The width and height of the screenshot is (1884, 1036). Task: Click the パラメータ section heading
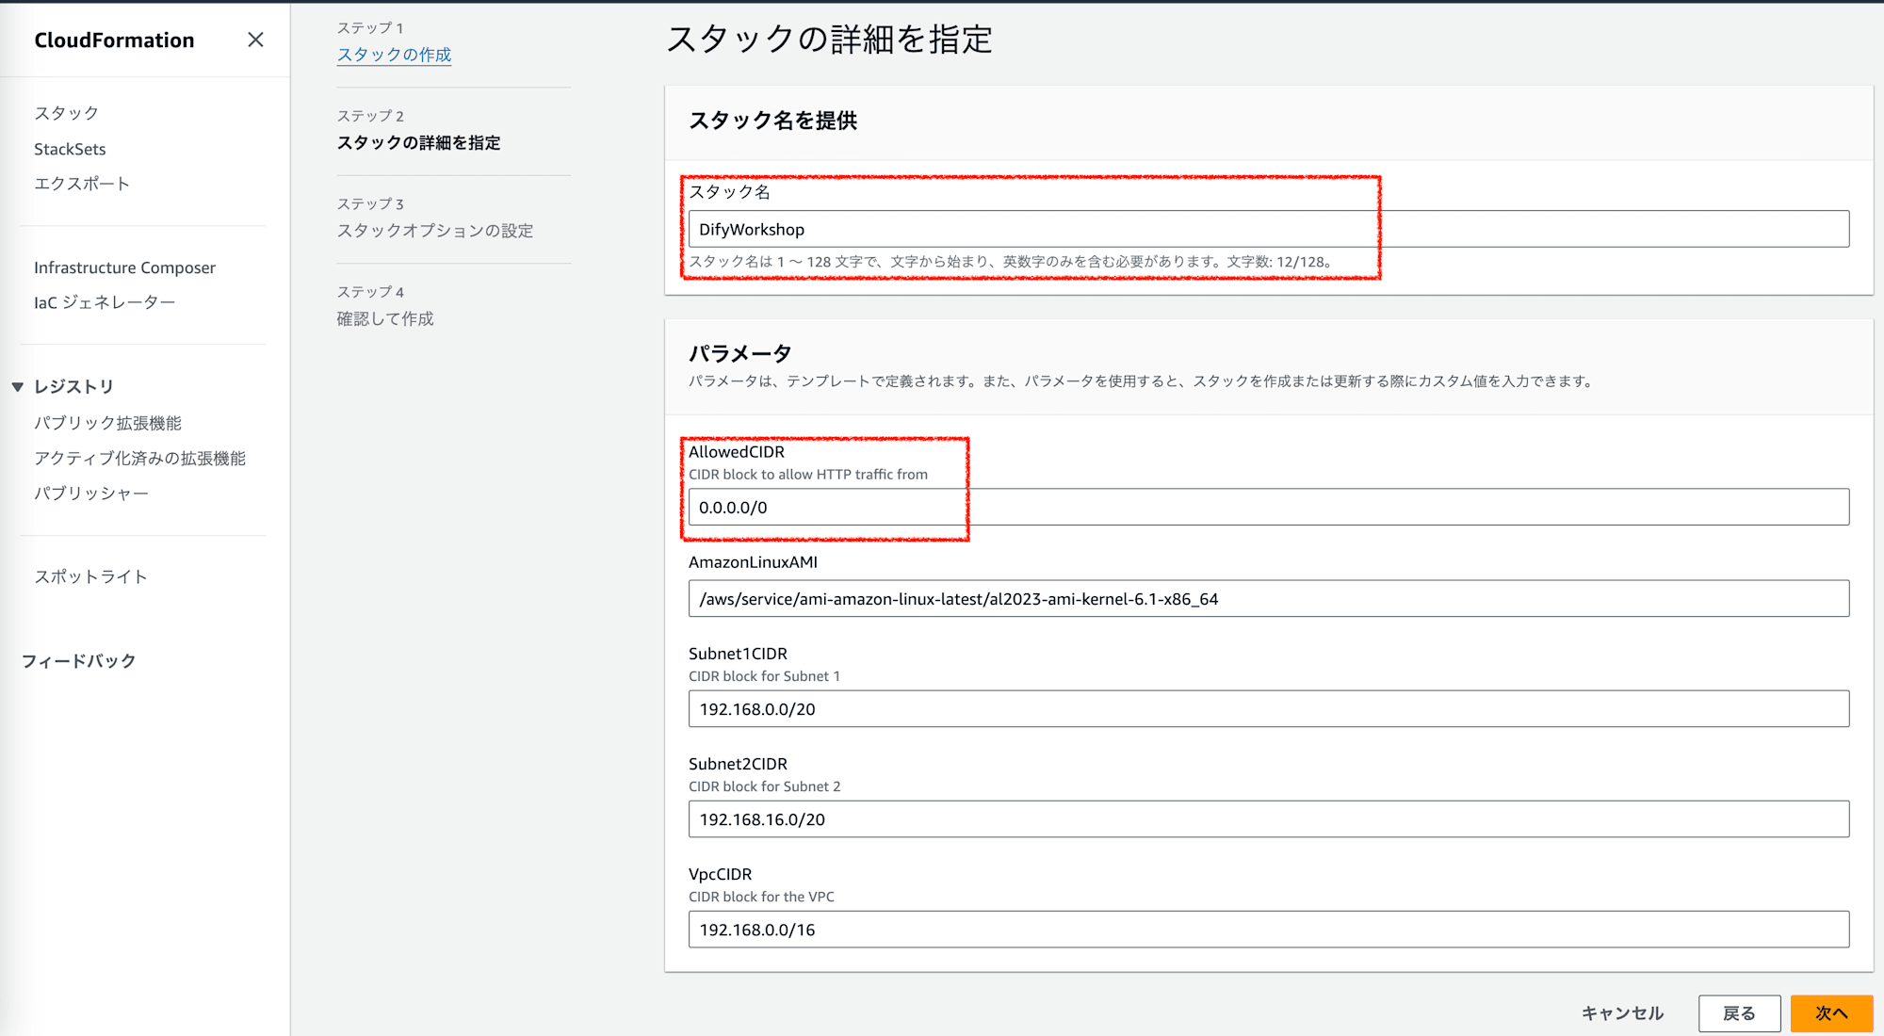[739, 353]
